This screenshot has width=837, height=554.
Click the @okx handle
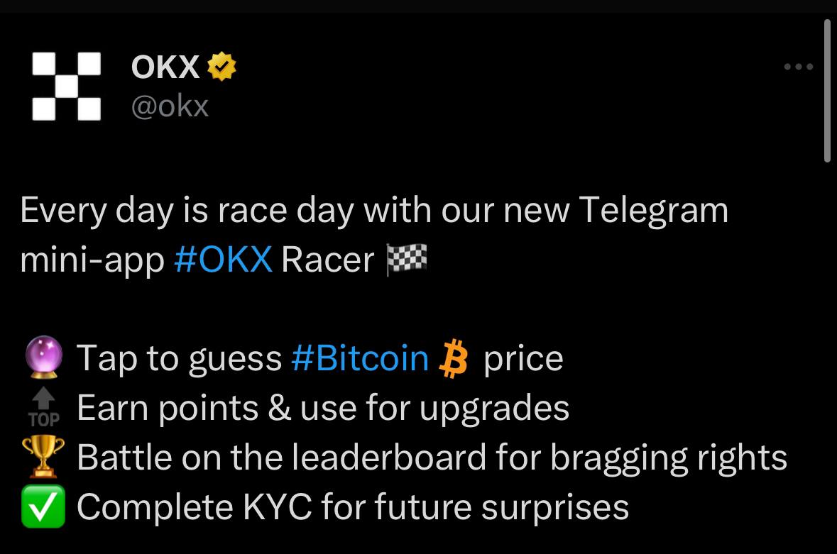point(170,106)
